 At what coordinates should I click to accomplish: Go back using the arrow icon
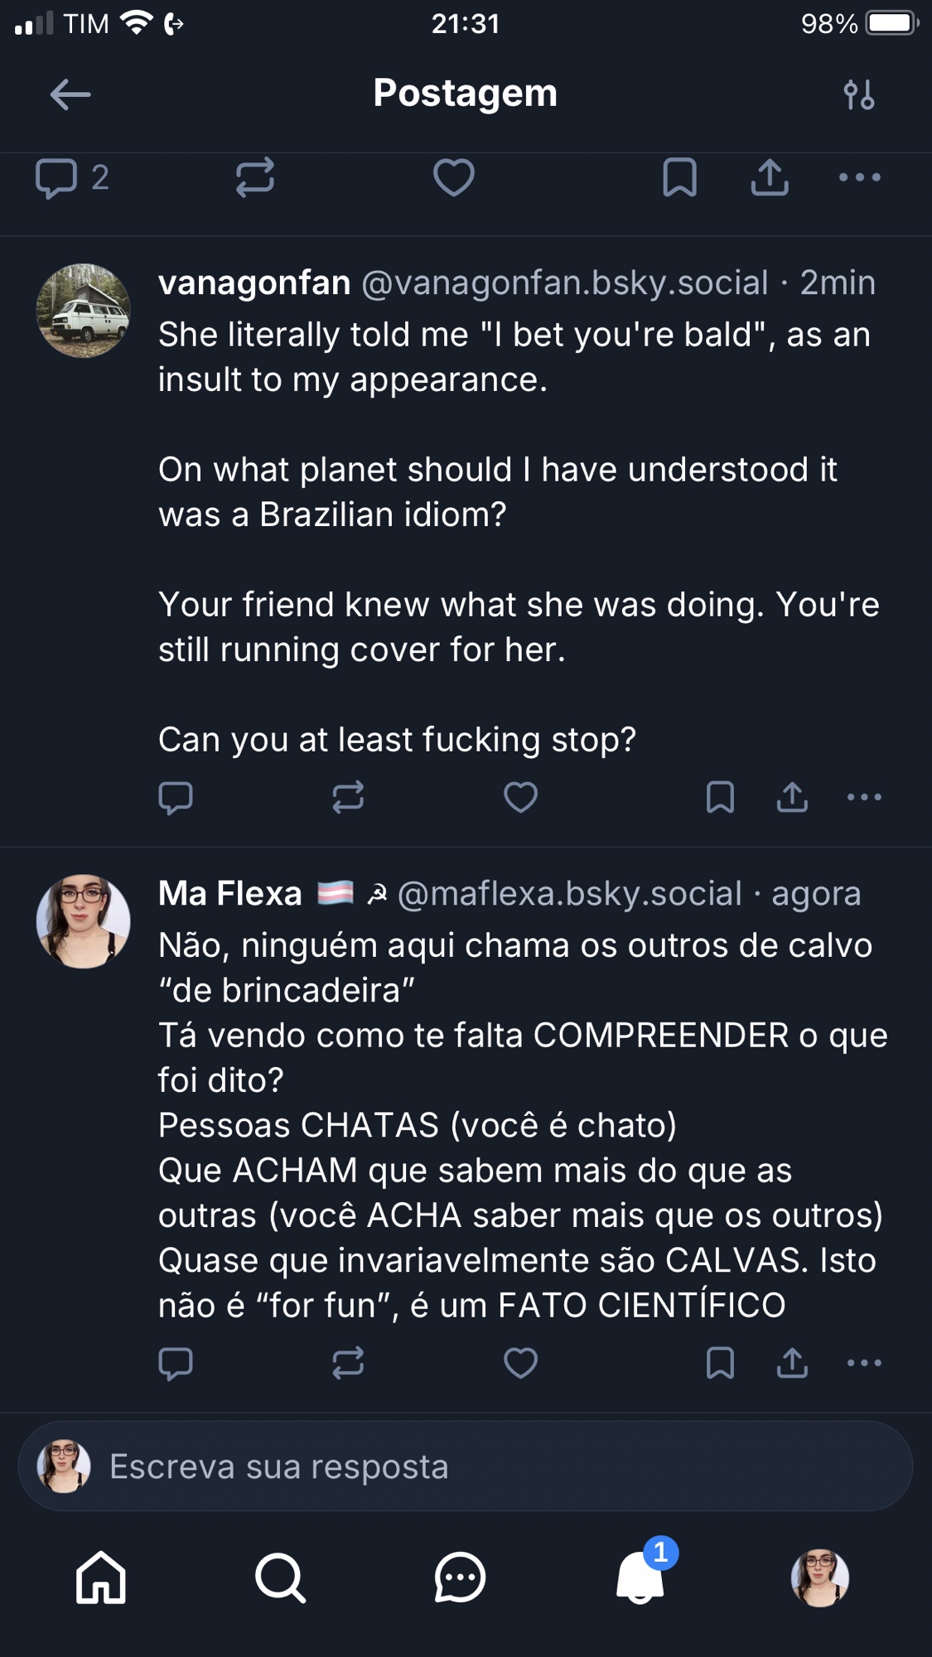70,94
